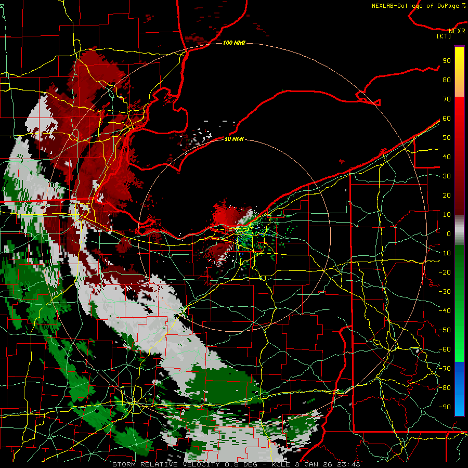Image resolution: width=468 pixels, height=468 pixels.
Task: Click the -50 value on velocity scale
Action: click(x=445, y=330)
